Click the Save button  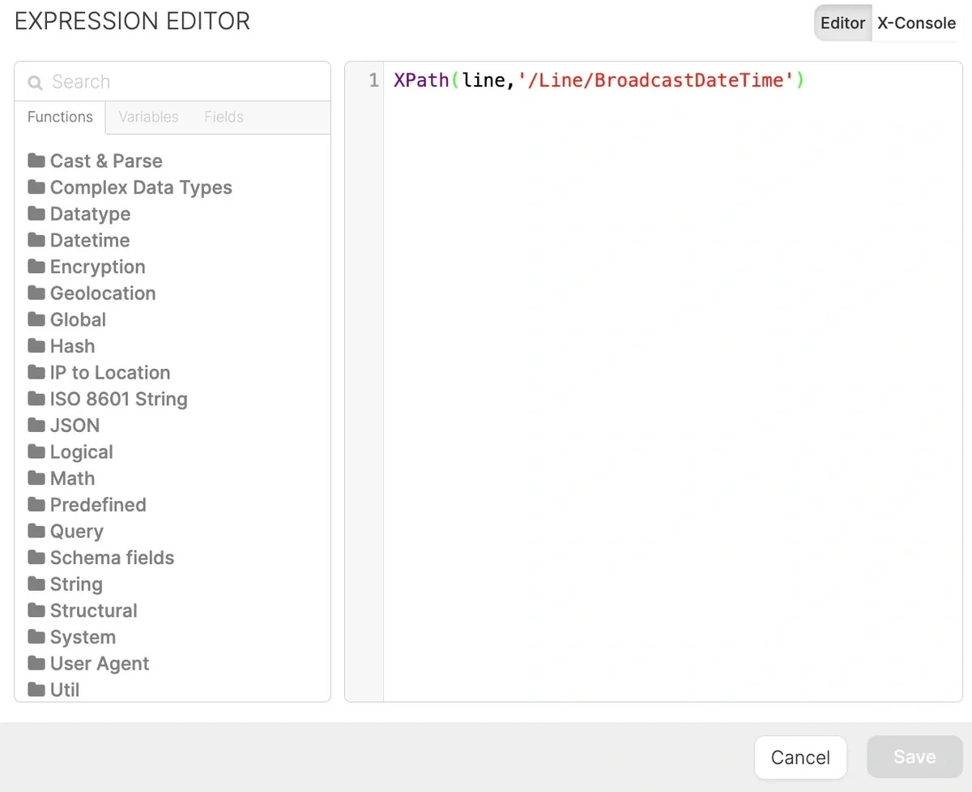(x=914, y=757)
